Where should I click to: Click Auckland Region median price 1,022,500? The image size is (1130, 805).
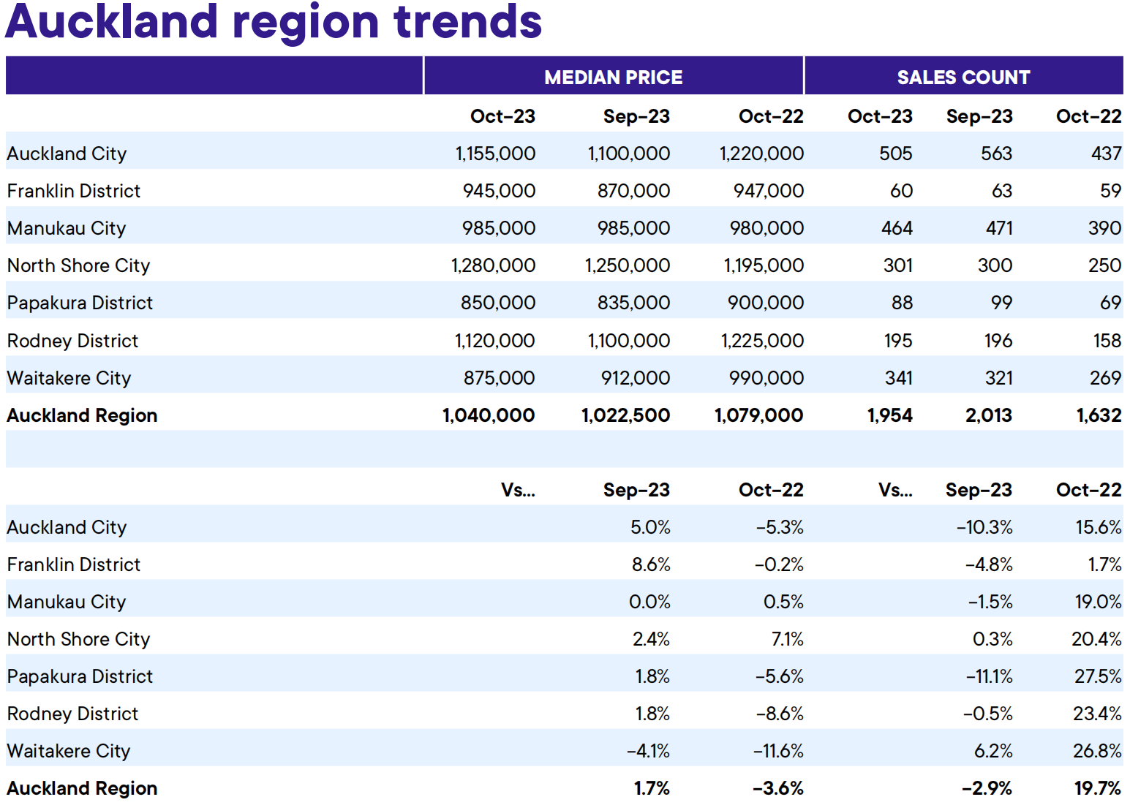point(625,415)
